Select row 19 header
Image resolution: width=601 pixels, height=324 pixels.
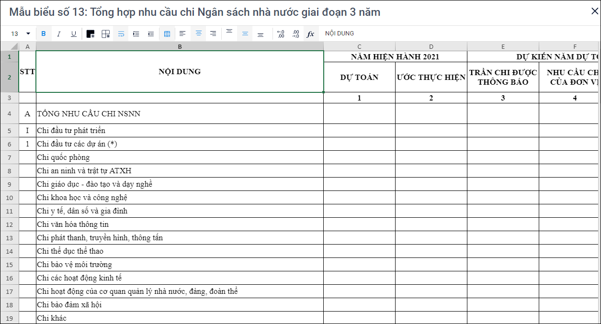10,318
